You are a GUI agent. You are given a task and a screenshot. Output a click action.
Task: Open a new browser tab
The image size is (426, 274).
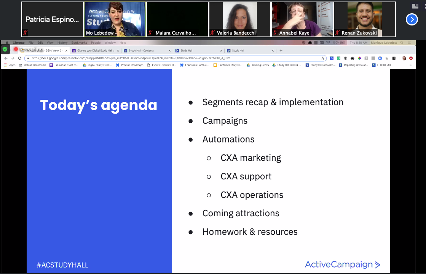click(281, 51)
